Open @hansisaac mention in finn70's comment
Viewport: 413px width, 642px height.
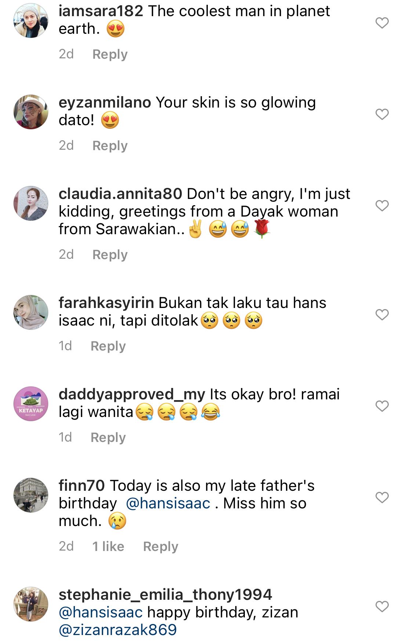pyautogui.click(x=168, y=504)
